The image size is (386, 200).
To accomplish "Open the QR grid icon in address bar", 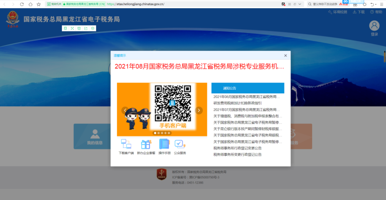I will pyautogui.click(x=289, y=4).
